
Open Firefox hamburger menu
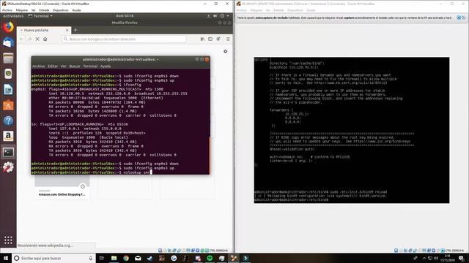tap(228, 39)
